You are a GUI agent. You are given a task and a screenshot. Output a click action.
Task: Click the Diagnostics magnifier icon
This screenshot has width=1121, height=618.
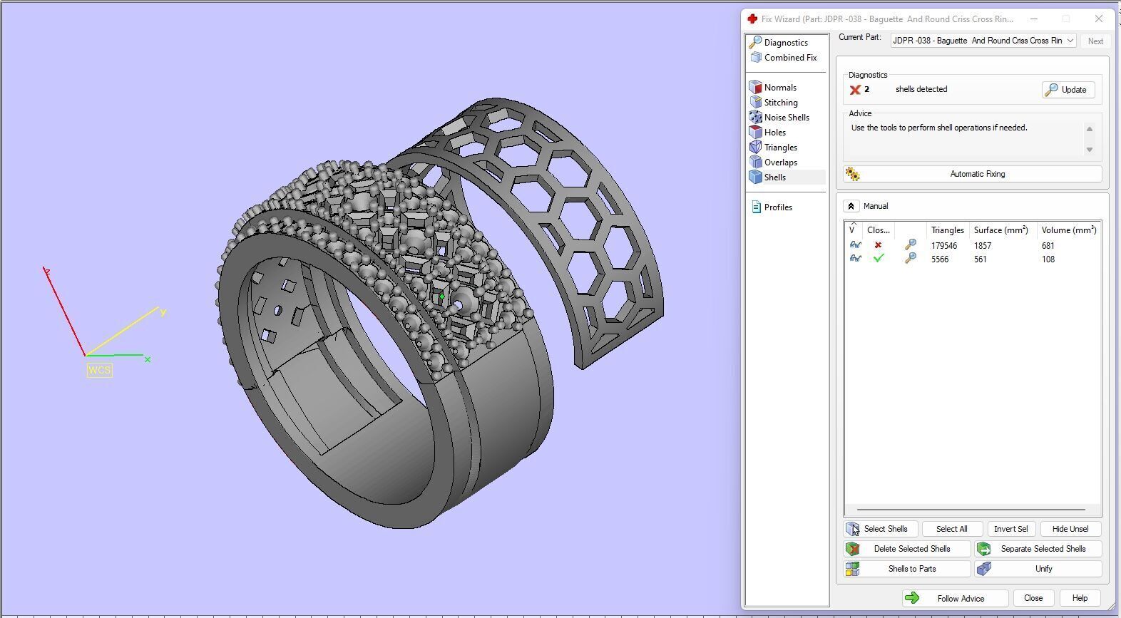click(x=756, y=43)
